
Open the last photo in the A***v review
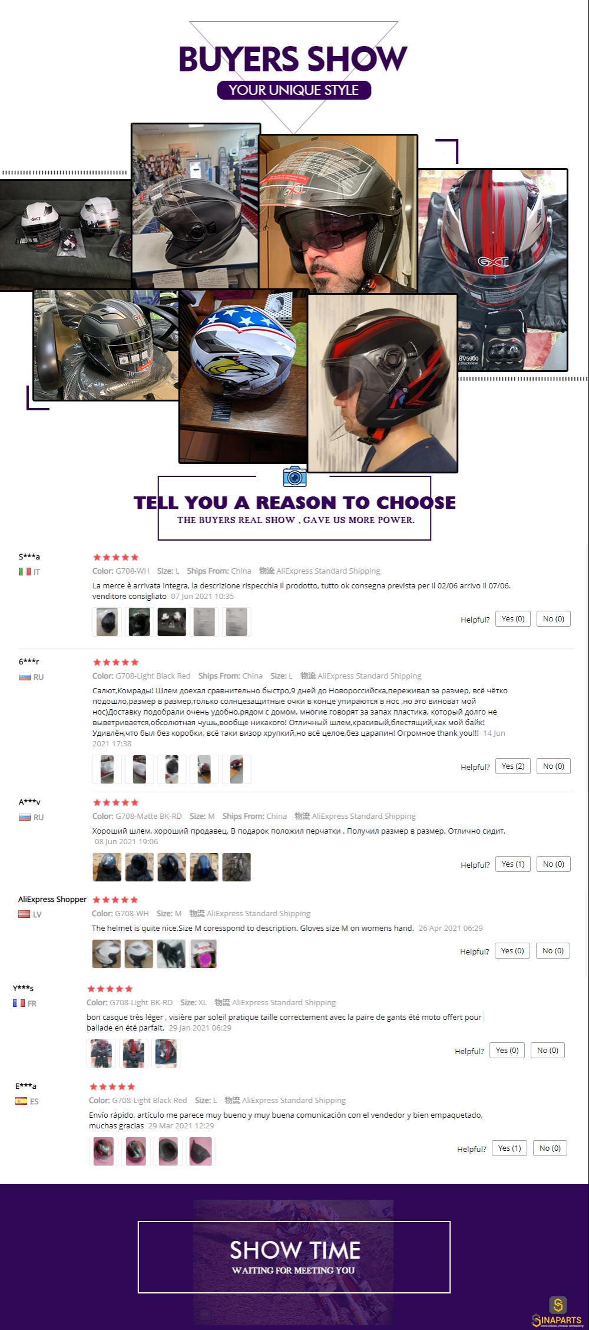[236, 867]
